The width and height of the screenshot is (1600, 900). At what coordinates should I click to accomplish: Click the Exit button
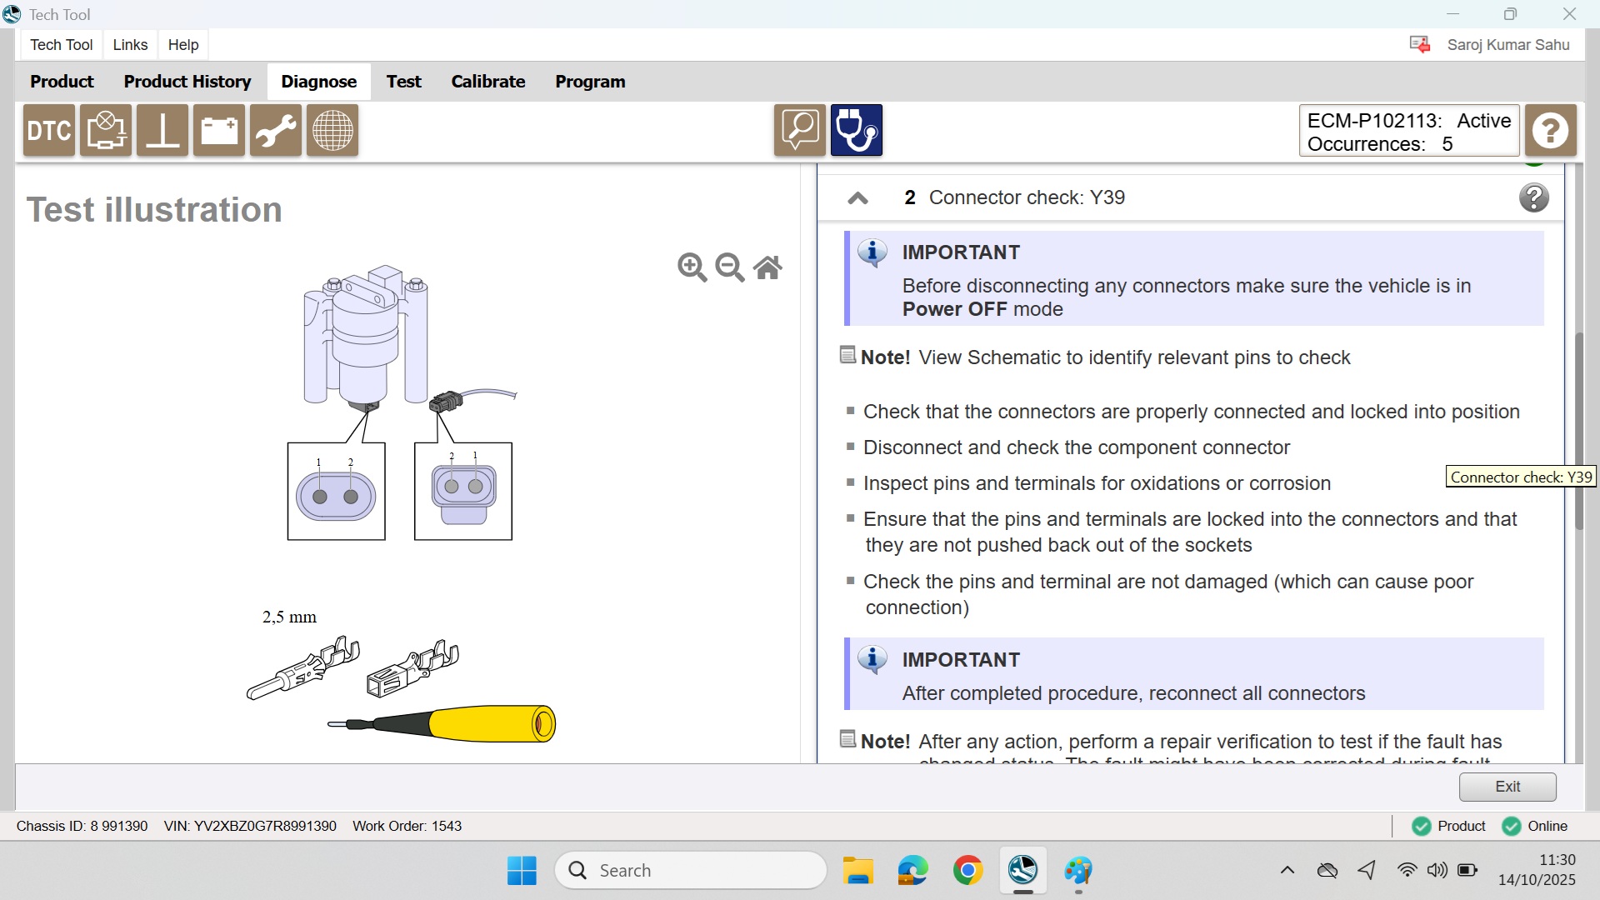[x=1507, y=787]
